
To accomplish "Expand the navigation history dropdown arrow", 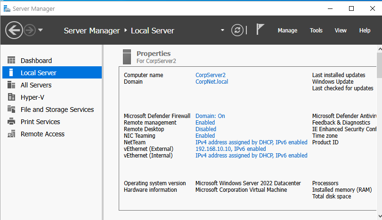I will pyautogui.click(x=41, y=31).
